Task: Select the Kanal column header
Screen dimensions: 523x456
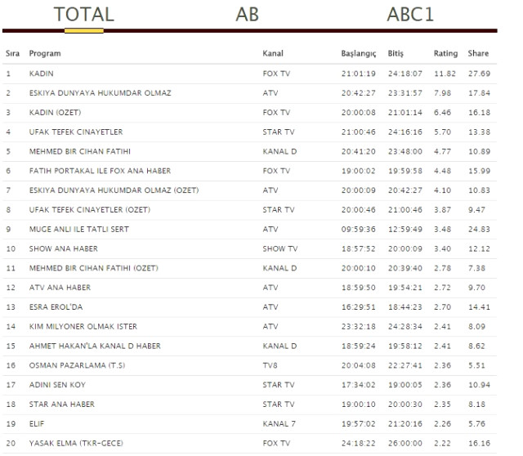Action: click(x=273, y=53)
